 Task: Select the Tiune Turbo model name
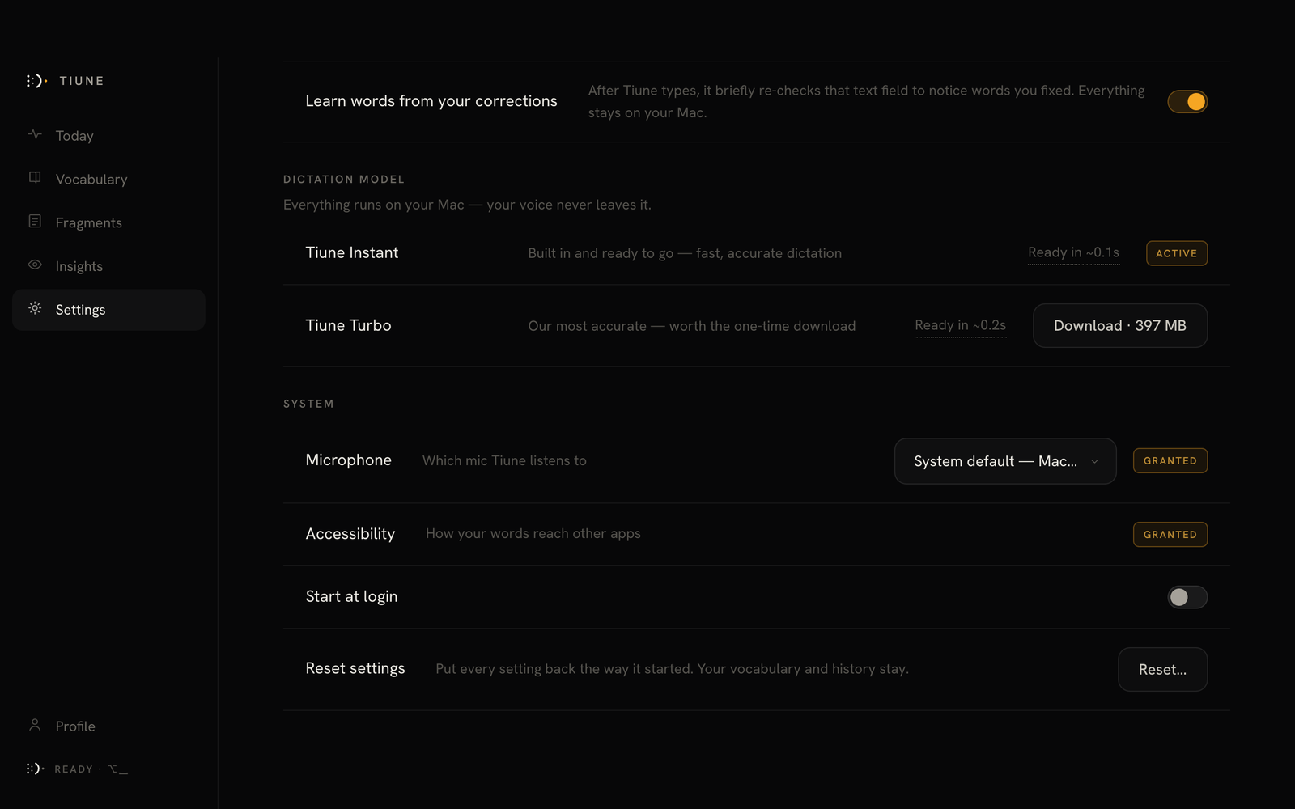(x=348, y=325)
